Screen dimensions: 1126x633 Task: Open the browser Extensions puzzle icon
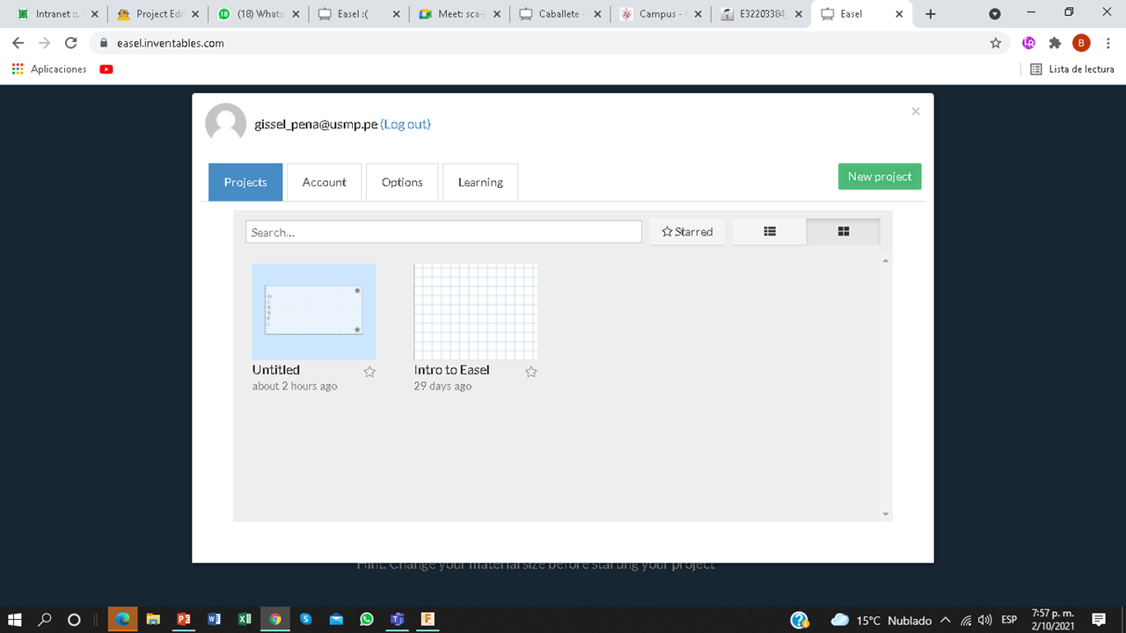click(x=1055, y=42)
